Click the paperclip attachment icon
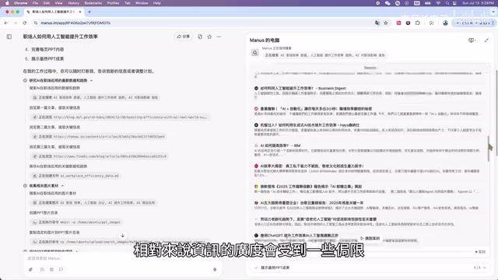498x280 pixels. point(31,270)
